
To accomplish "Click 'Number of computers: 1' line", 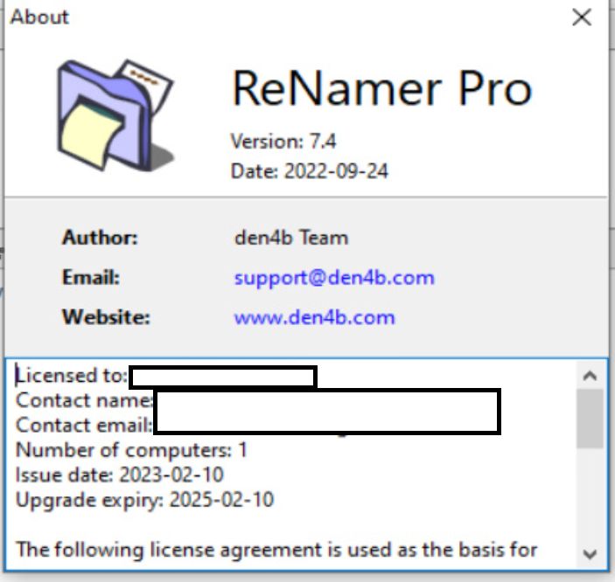I will [131, 450].
